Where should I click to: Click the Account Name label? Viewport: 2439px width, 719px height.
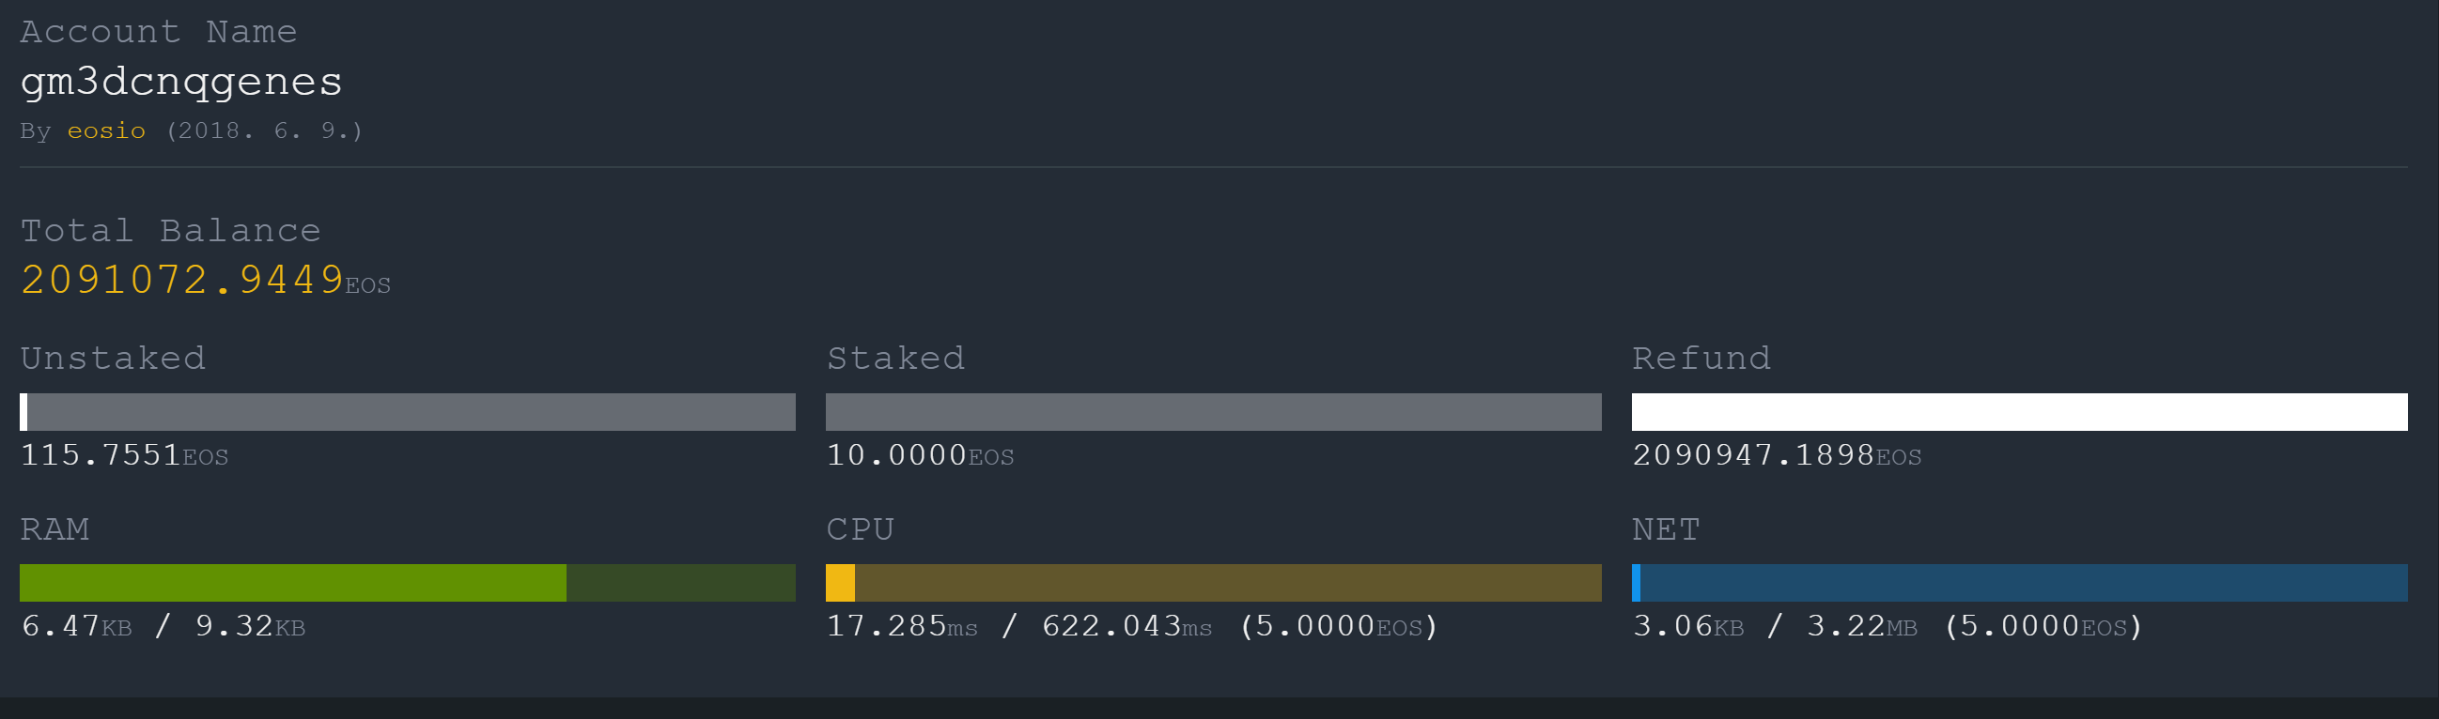[x=158, y=32]
